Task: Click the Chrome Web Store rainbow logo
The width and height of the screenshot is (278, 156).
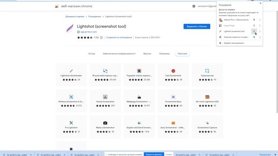Action: (56, 6)
